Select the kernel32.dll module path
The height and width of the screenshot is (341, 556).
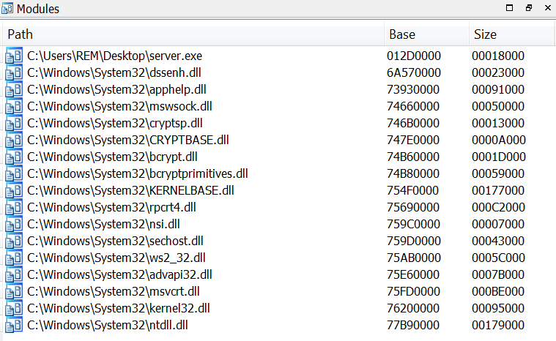coord(119,308)
